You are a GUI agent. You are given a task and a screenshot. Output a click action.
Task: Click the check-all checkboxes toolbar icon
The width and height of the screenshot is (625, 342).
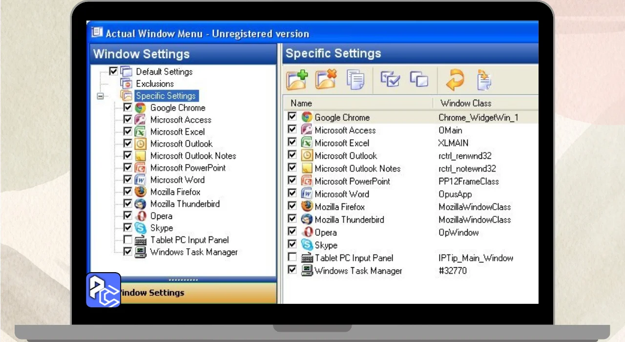tap(390, 80)
